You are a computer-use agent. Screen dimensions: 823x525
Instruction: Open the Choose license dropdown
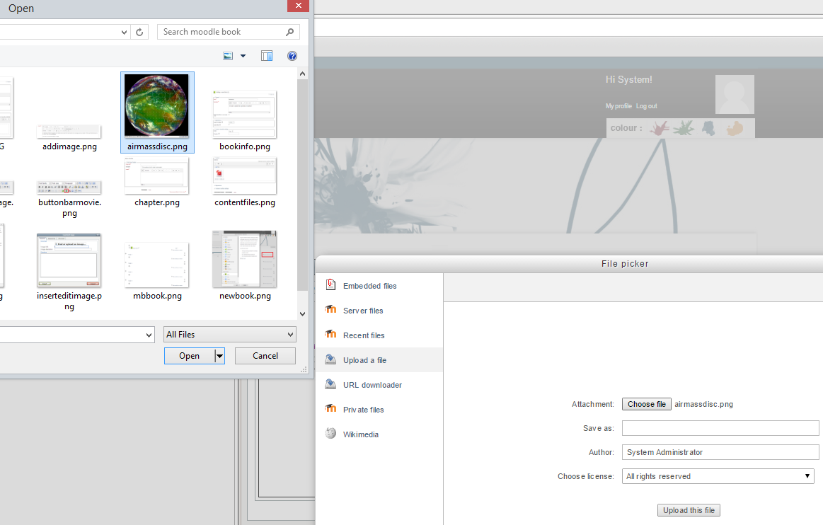click(x=718, y=476)
